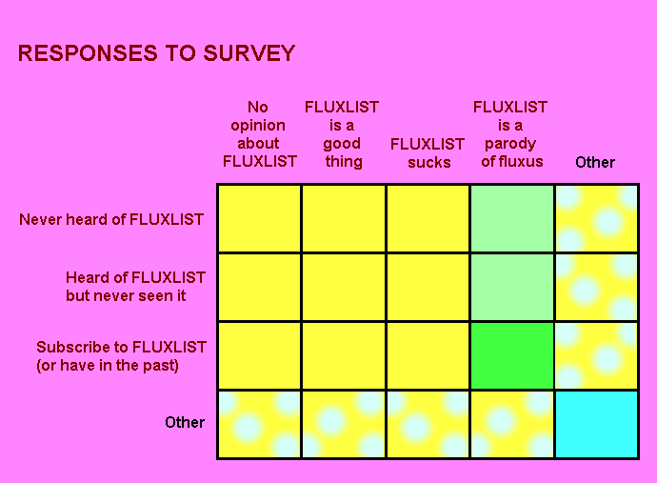Image resolution: width=657 pixels, height=483 pixels.
Task: Click Other row / No opinion cell
Action: point(259,424)
